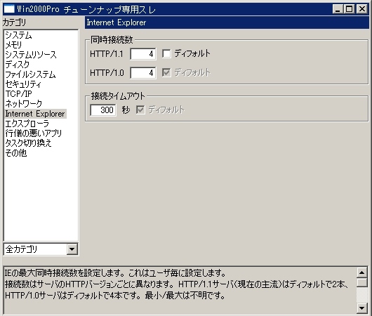Select エクスプローラ category
Screen dimensions: 372x316
pyautogui.click(x=27, y=124)
